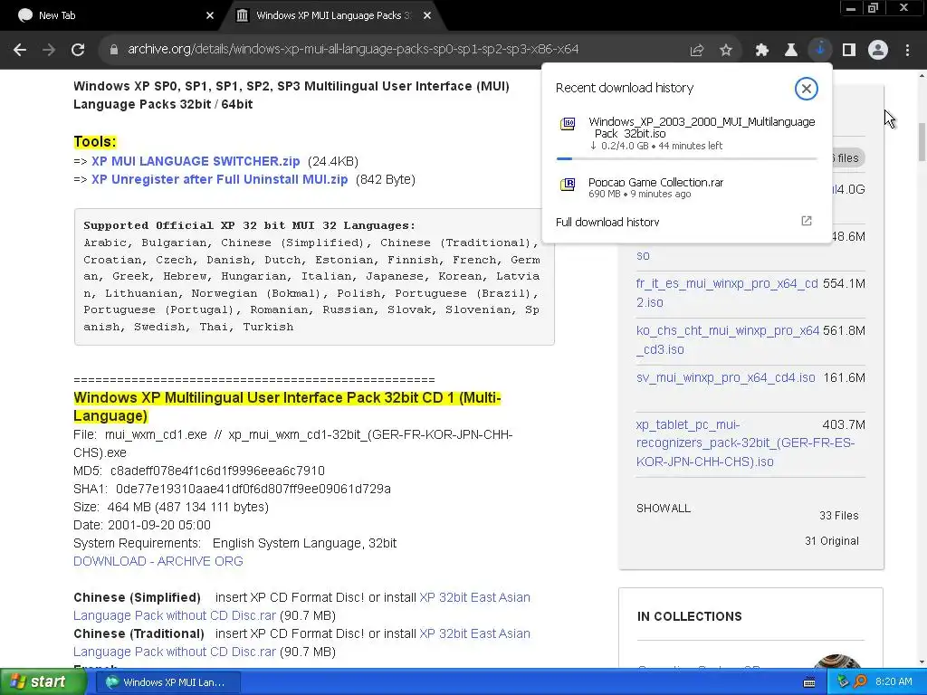Screen dimensions: 927x695
Task: Open full download history external link icon
Action: click(x=807, y=221)
